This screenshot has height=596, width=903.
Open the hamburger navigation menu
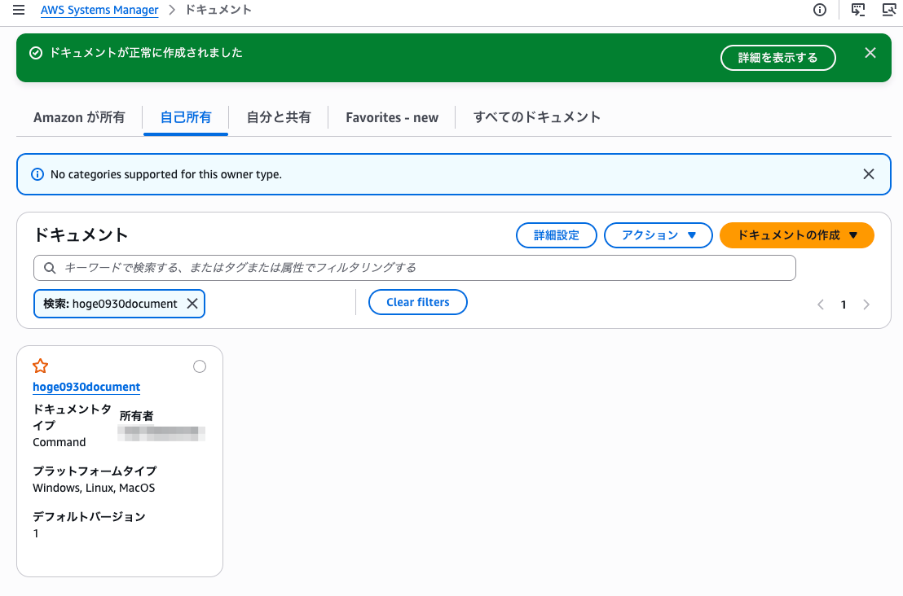coord(19,10)
